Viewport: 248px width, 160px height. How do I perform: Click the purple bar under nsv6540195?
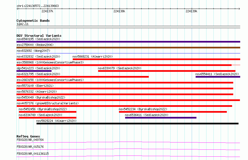point(128,42)
